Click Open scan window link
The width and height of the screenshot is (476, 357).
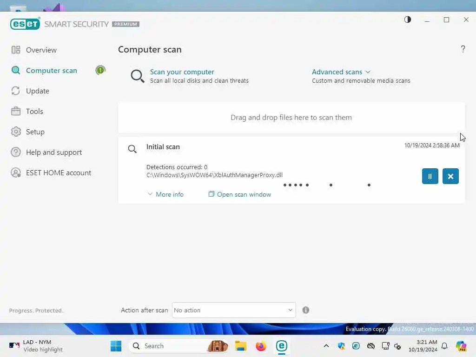coord(240,194)
